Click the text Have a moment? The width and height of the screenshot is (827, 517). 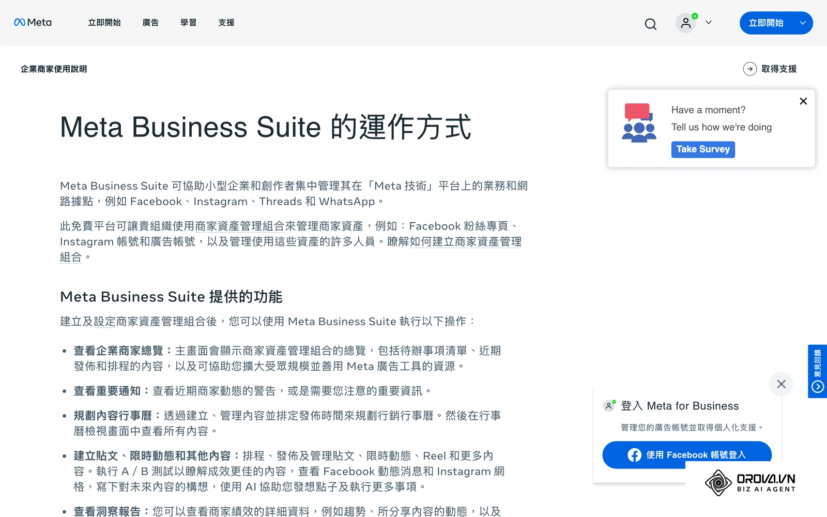[708, 110]
